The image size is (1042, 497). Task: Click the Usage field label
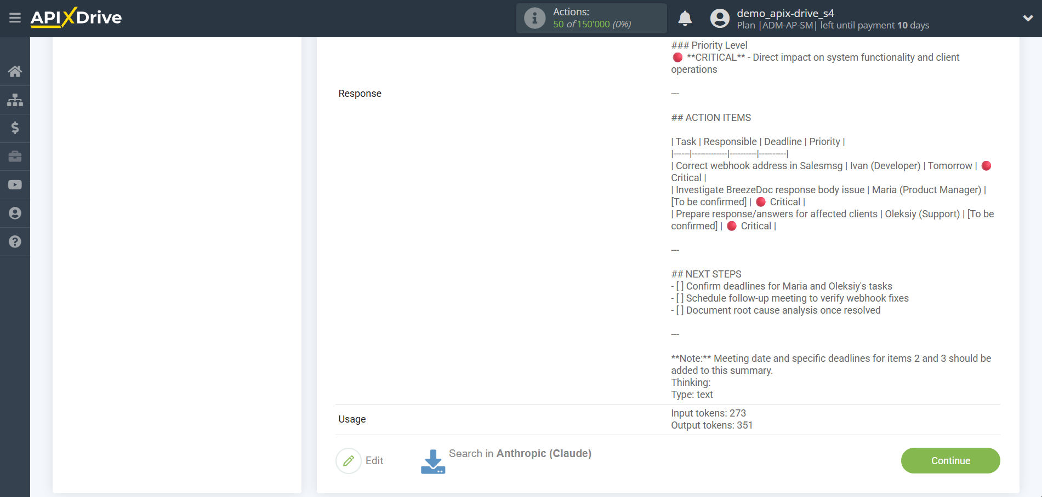pyautogui.click(x=352, y=419)
